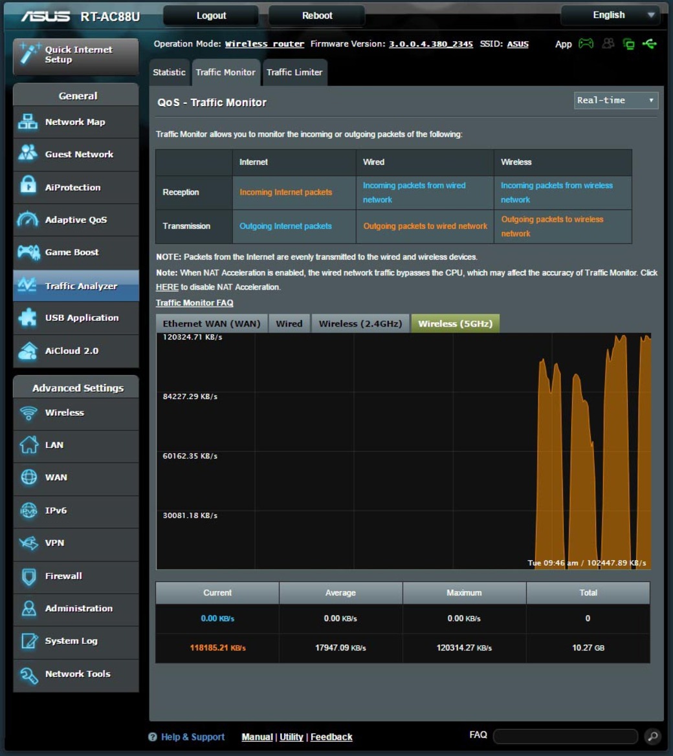The image size is (673, 756).
Task: Click the Administration user icon
Action: coord(29,608)
